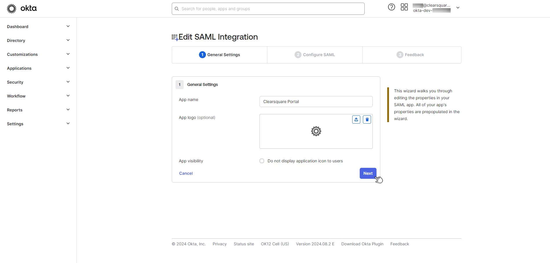Select the General Settings step tab
Image resolution: width=550 pixels, height=263 pixels.
(220, 55)
